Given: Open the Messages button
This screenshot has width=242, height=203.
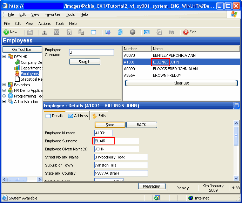Looking at the screenshot, I should tap(152, 186).
